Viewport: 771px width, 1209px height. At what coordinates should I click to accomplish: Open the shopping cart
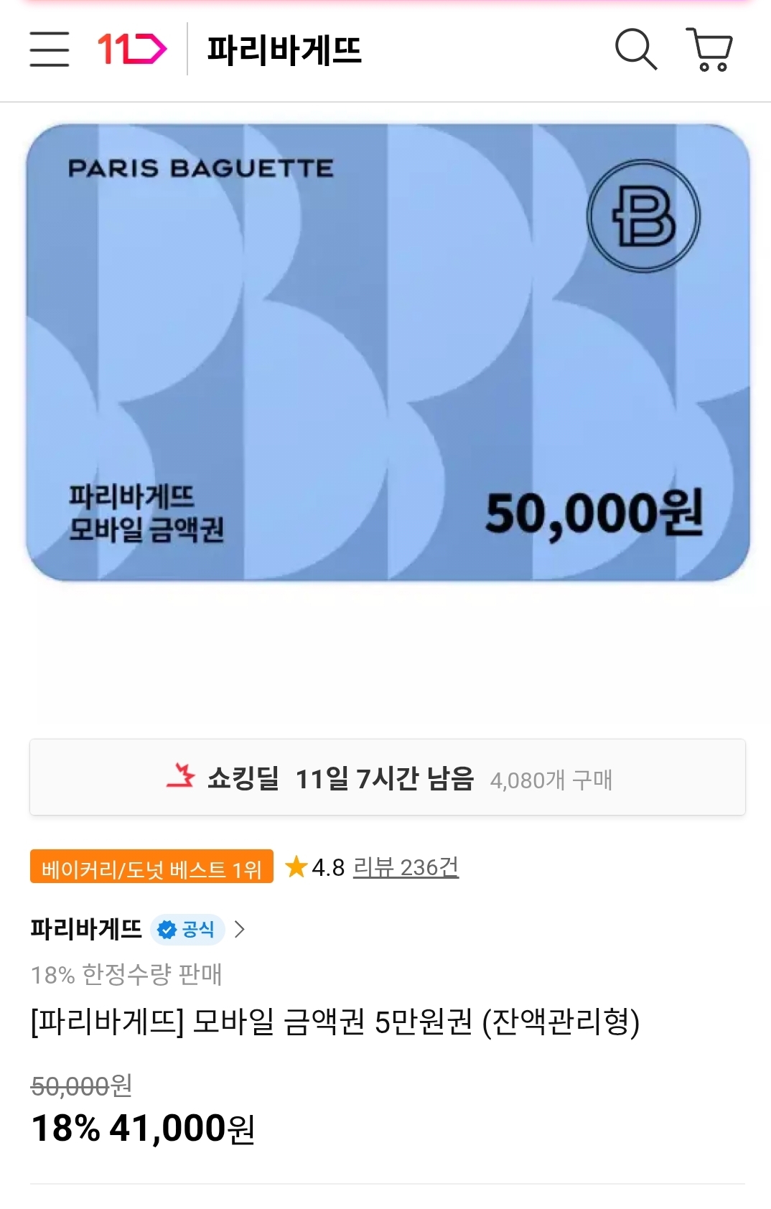(709, 50)
